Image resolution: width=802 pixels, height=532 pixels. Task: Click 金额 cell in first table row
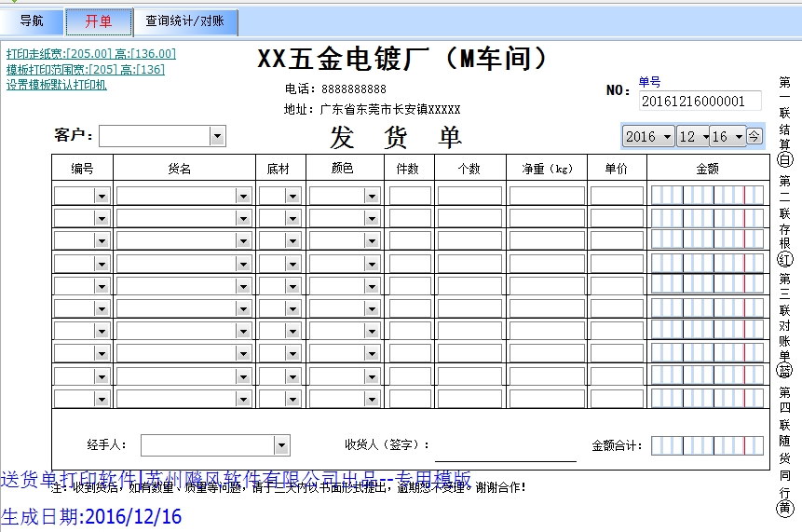(707, 196)
